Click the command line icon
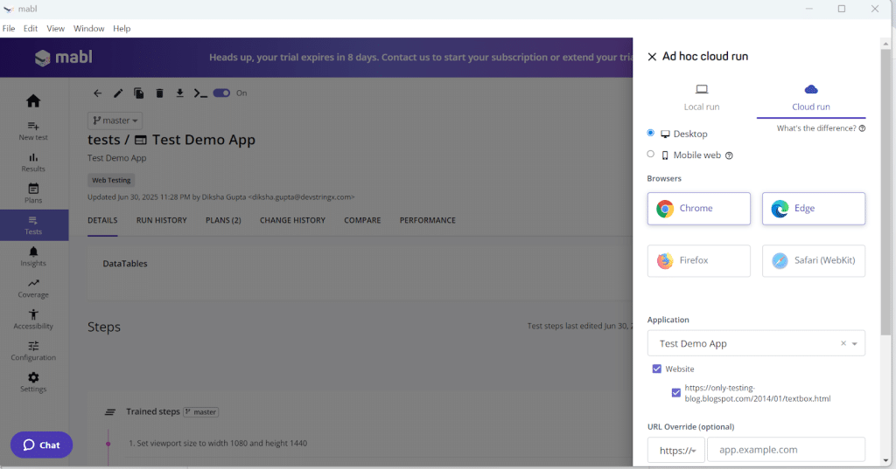This screenshot has width=896, height=469. [x=200, y=93]
